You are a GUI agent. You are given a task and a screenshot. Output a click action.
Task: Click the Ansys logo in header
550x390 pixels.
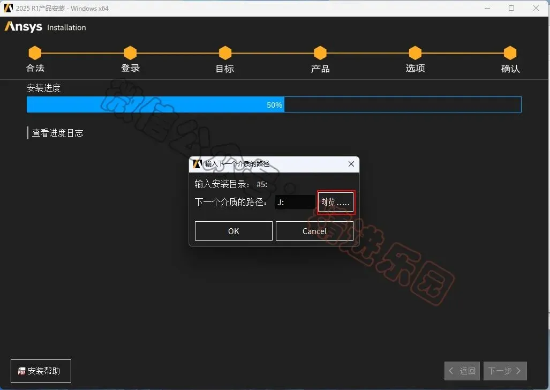[24, 27]
